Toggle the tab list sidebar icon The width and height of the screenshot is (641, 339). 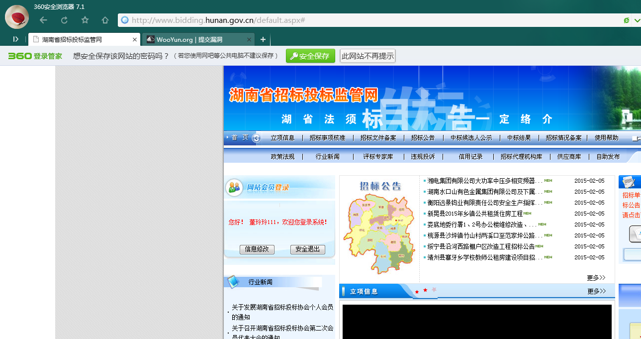click(x=16, y=39)
